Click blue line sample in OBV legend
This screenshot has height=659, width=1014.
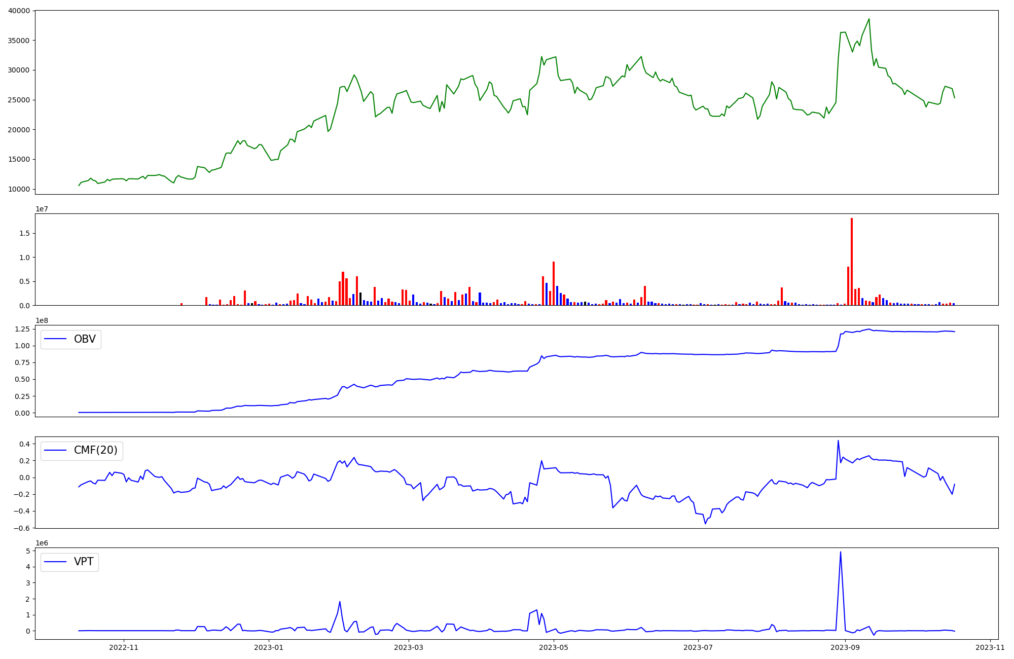(x=56, y=339)
